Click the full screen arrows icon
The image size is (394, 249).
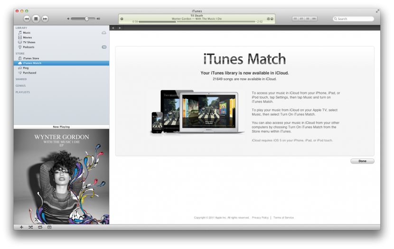point(377,10)
